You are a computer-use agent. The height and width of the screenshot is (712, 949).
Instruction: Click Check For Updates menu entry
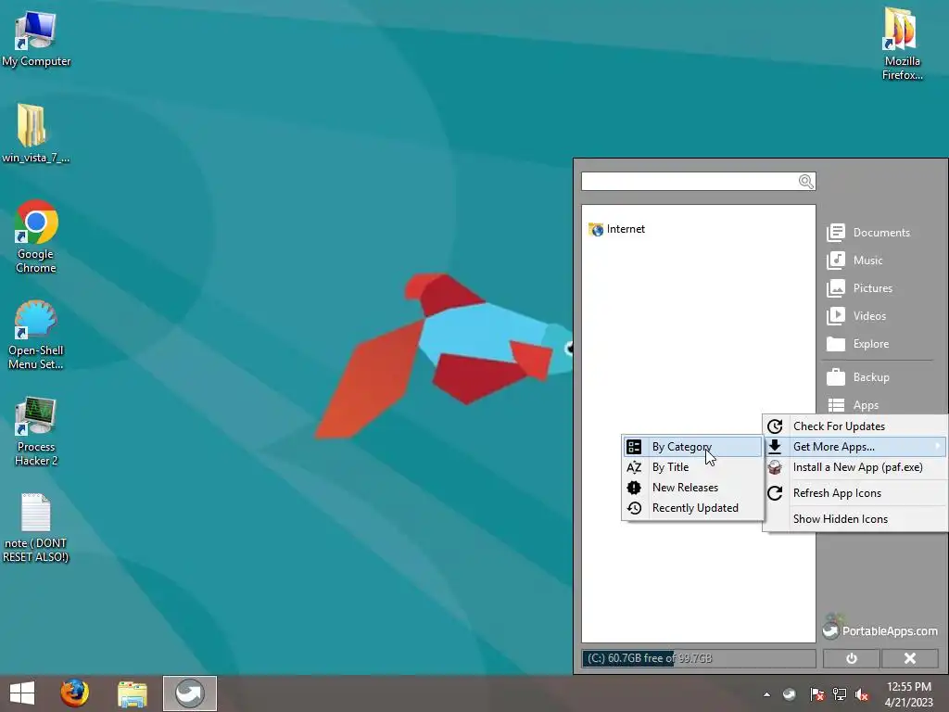pyautogui.click(x=855, y=426)
